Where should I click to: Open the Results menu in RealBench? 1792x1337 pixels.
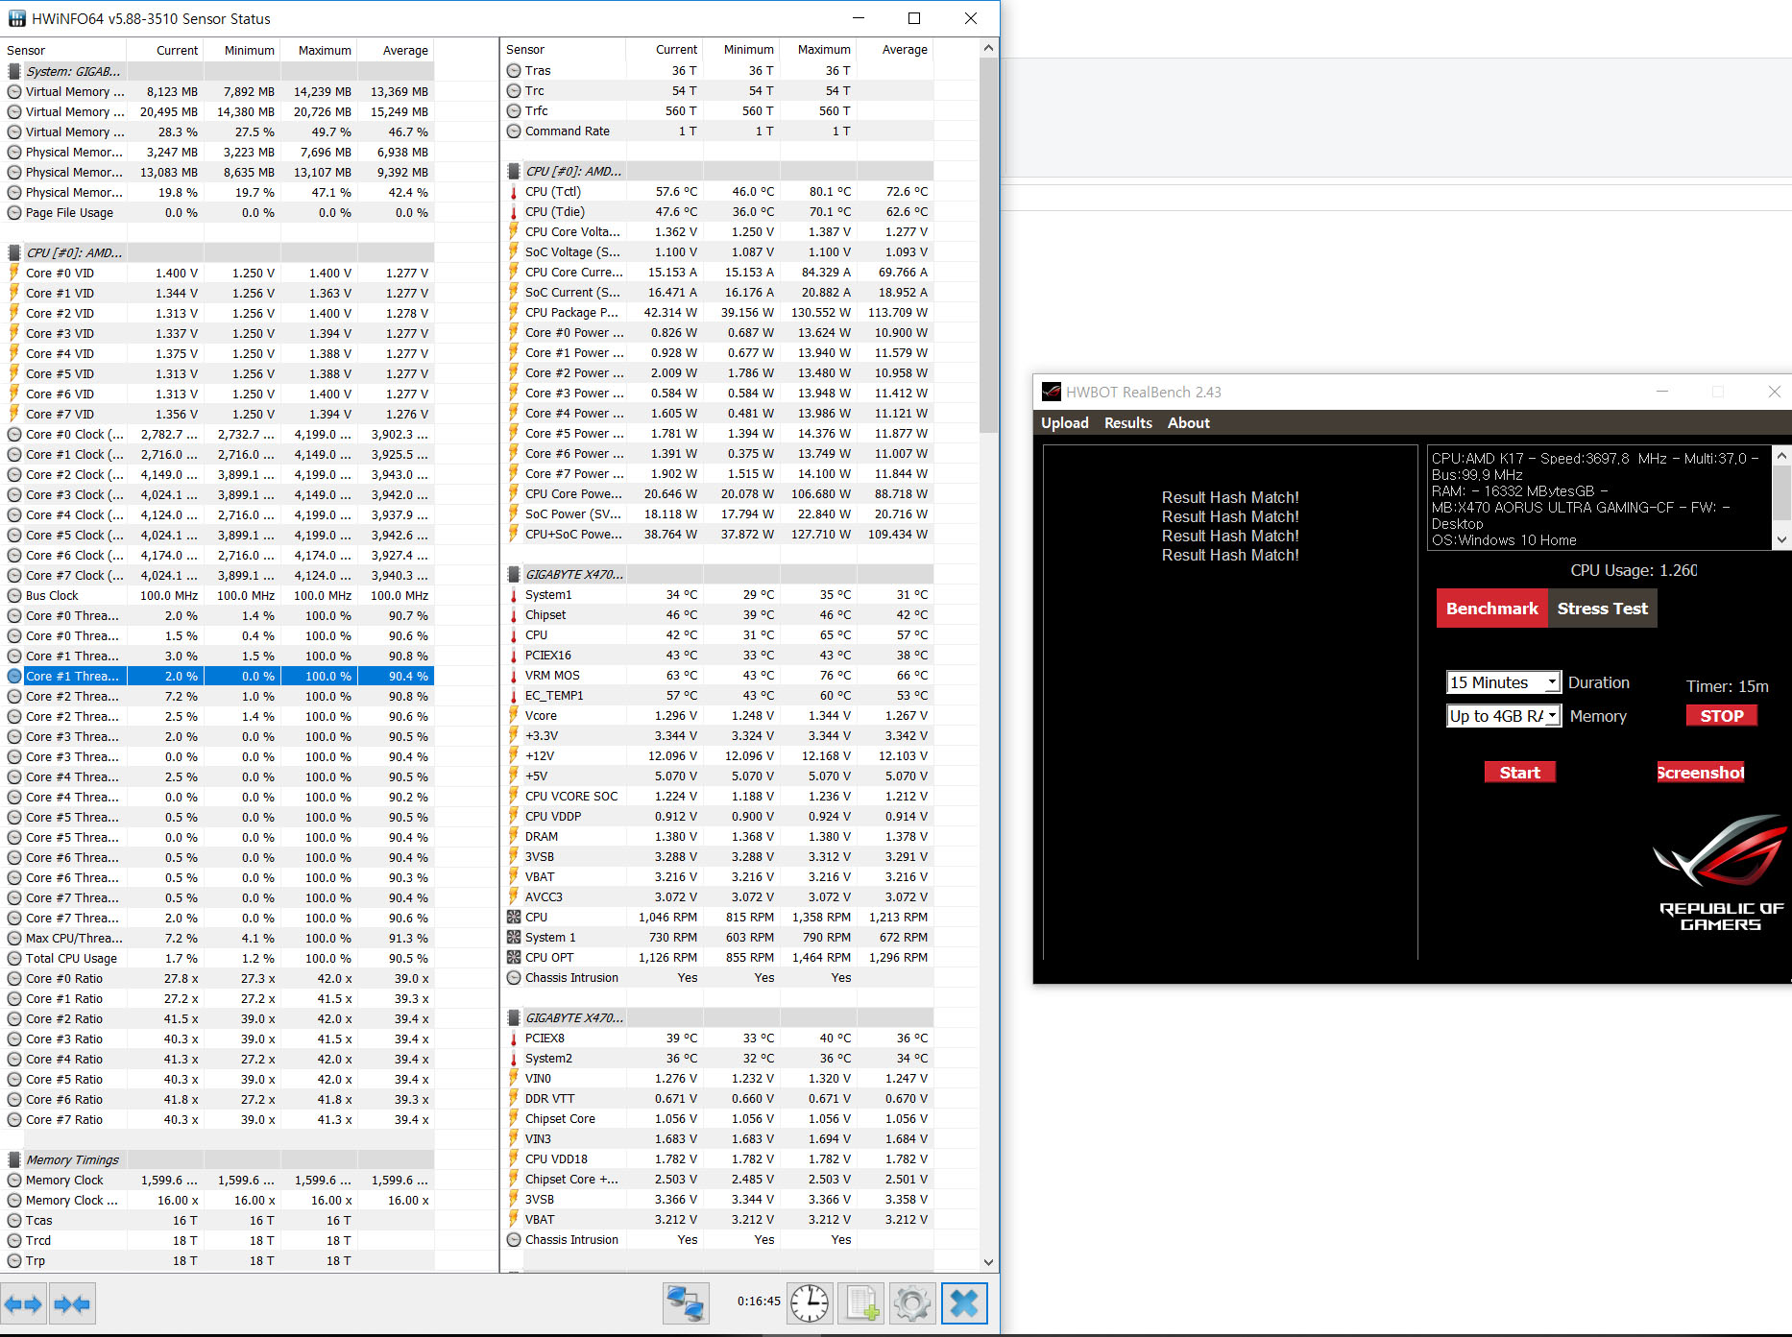click(x=1128, y=422)
